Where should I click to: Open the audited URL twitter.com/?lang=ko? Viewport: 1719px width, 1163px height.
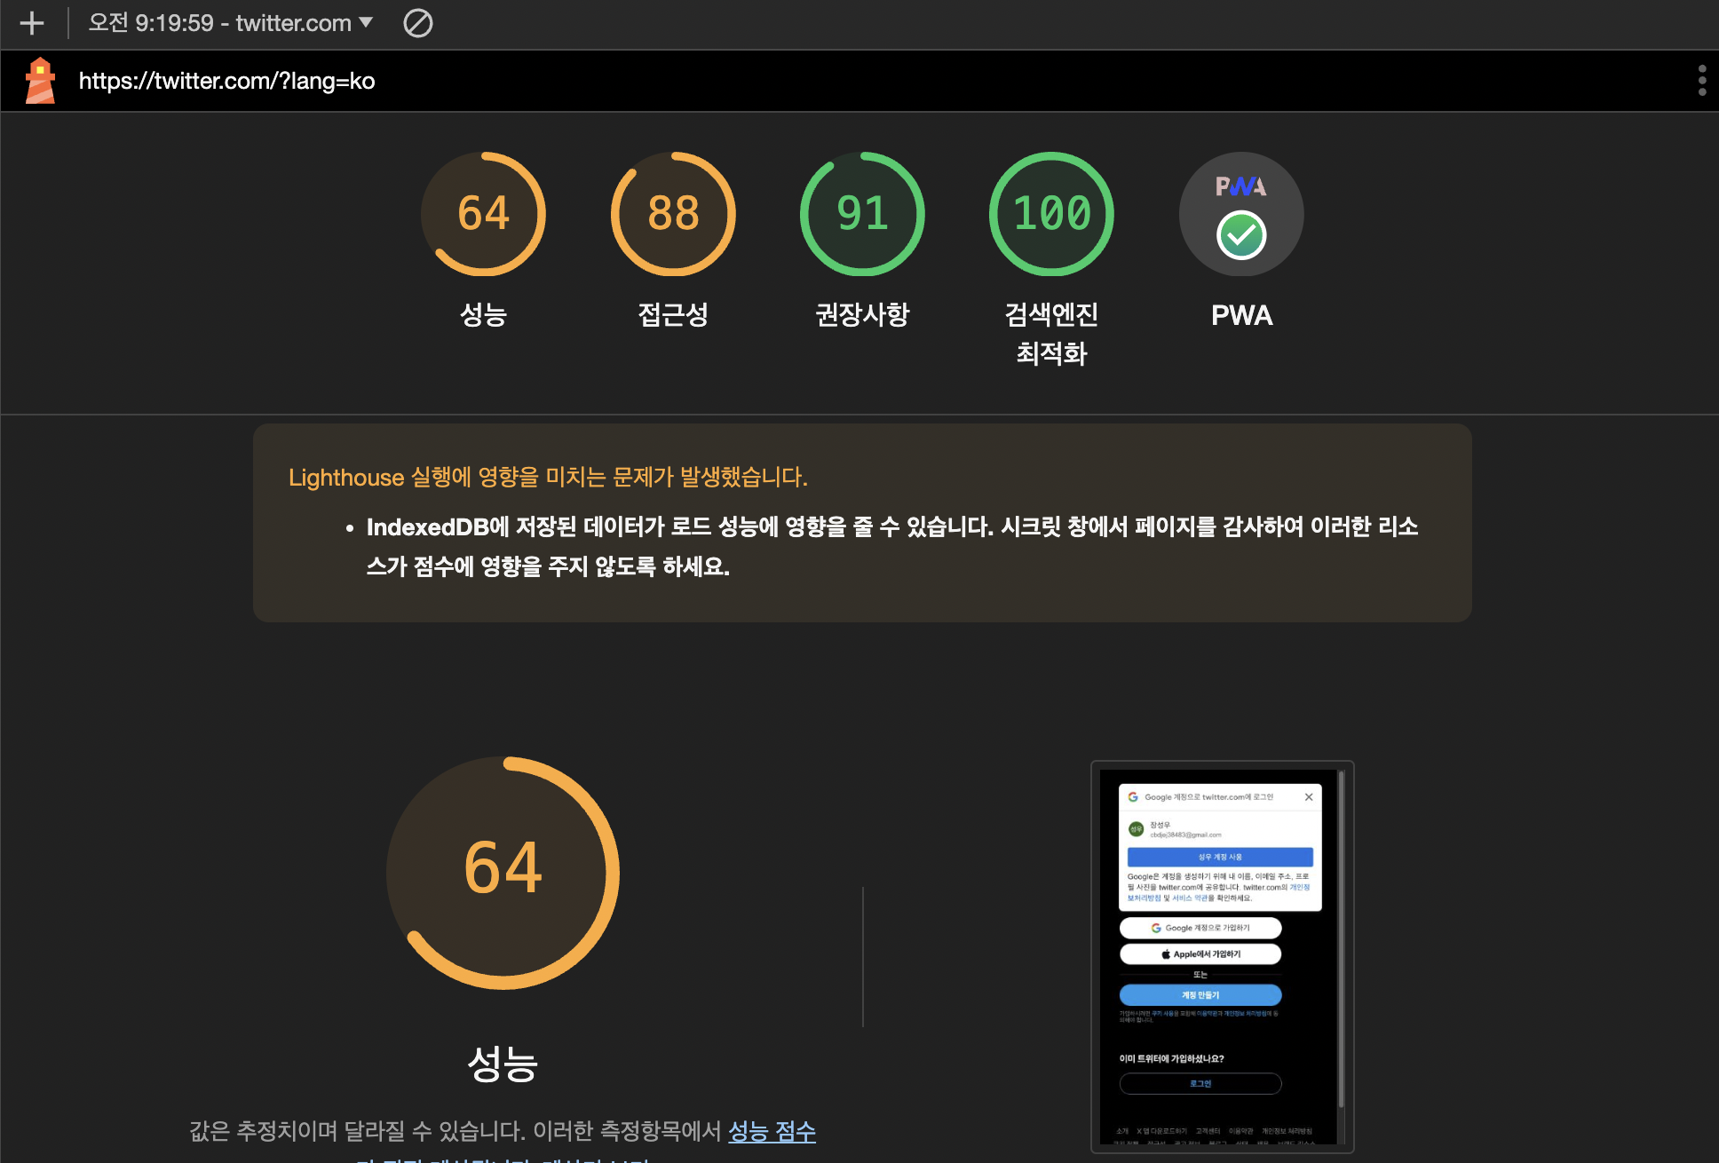coord(226,81)
